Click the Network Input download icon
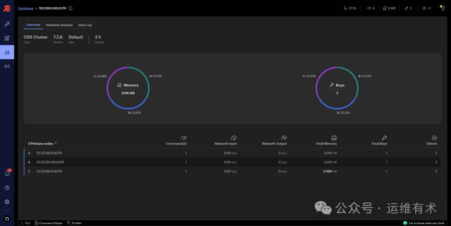 (233, 138)
